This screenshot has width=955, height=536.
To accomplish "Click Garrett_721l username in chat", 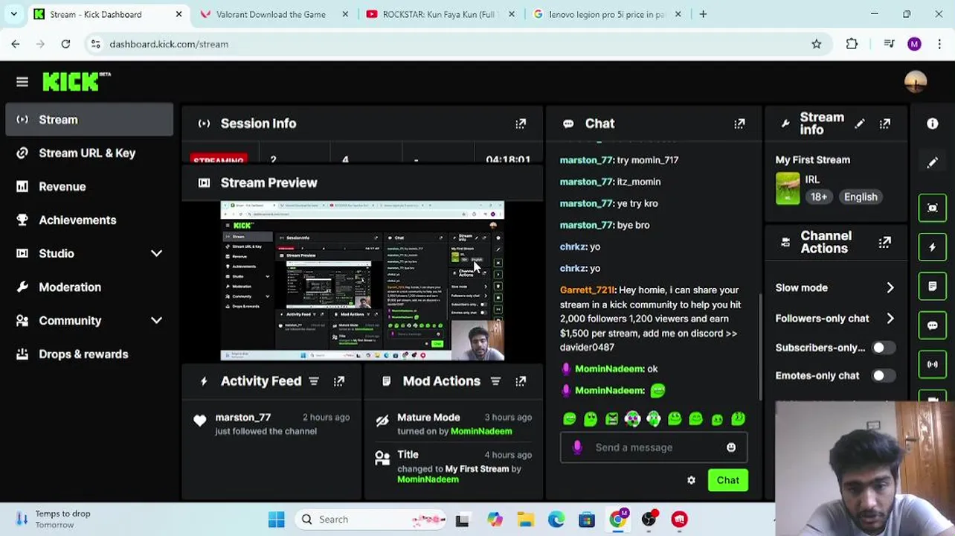I will [x=587, y=290].
